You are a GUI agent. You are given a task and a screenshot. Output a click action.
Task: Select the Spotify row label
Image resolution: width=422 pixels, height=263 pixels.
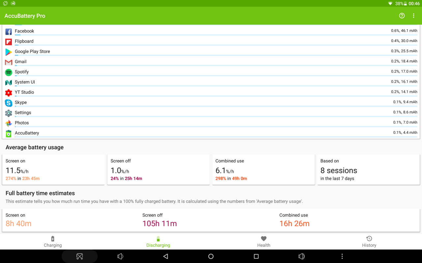tap(22, 72)
